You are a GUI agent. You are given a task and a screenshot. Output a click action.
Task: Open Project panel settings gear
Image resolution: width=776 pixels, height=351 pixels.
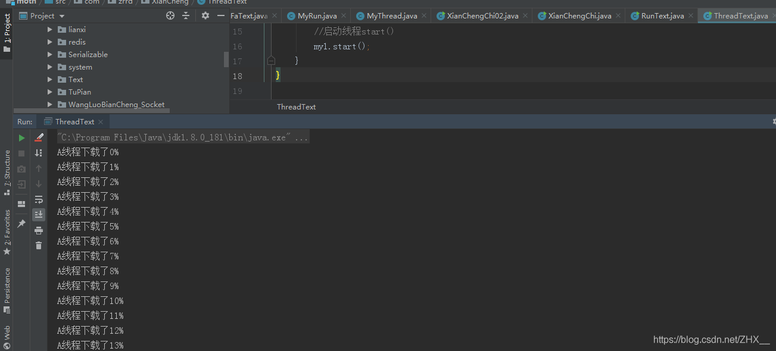[x=205, y=15]
